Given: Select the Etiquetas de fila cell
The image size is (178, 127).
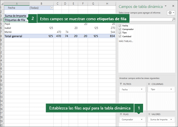Looking at the screenshot, I should point(15,20).
